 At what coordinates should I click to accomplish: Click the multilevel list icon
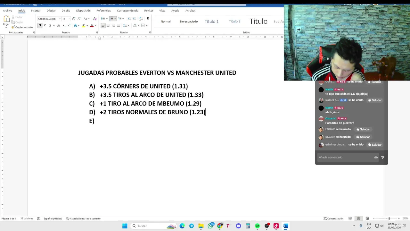click(x=120, y=19)
